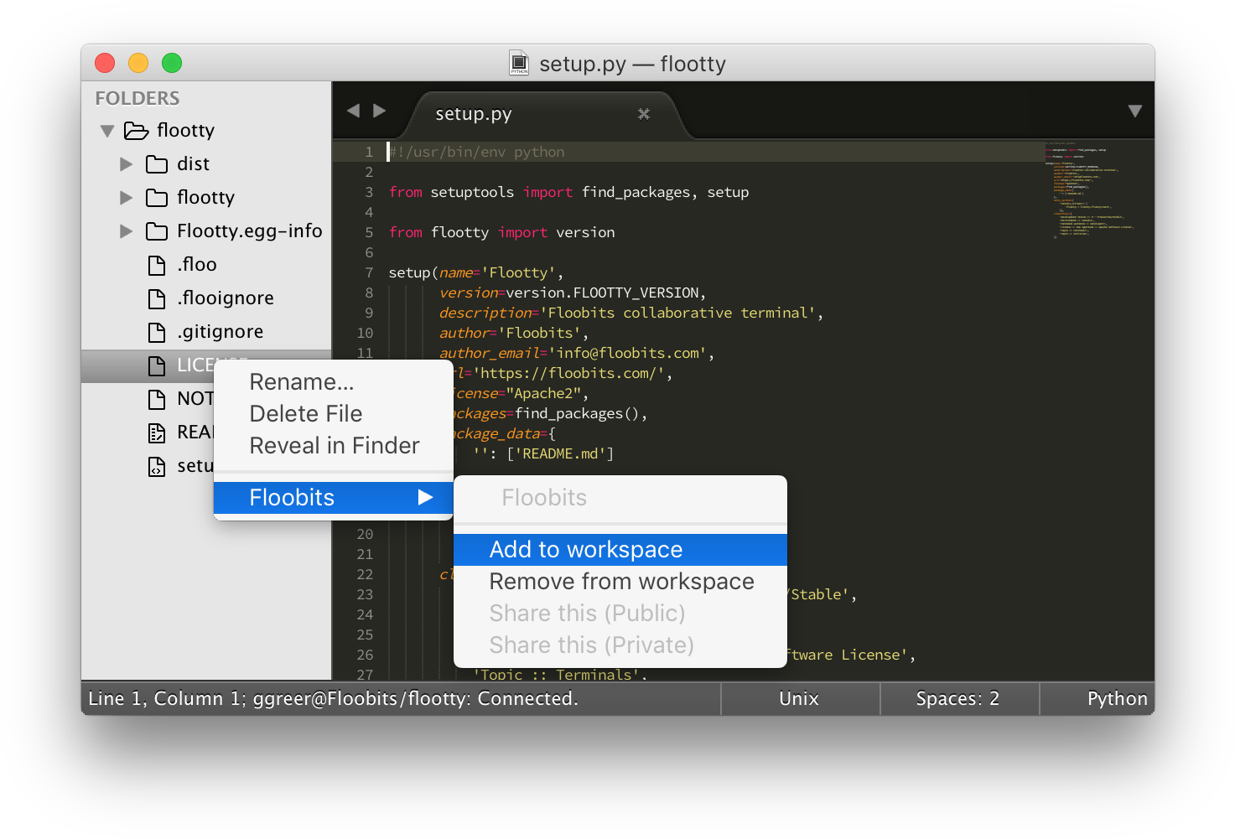
Task: Click the .gitignore file icon
Action: coord(157,332)
